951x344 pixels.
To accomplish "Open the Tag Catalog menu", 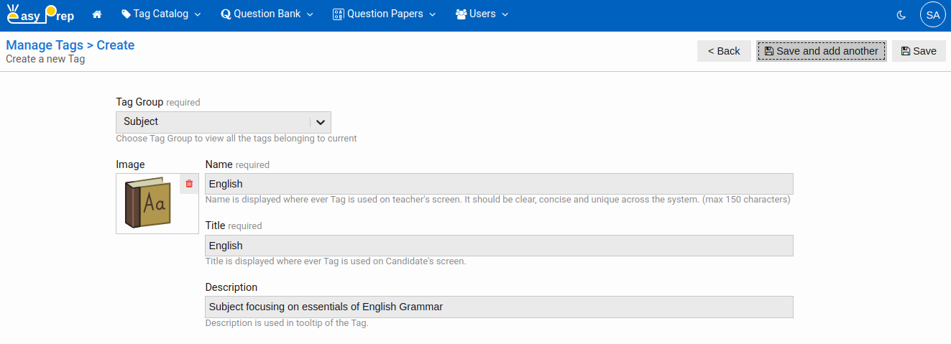I will coord(161,14).
